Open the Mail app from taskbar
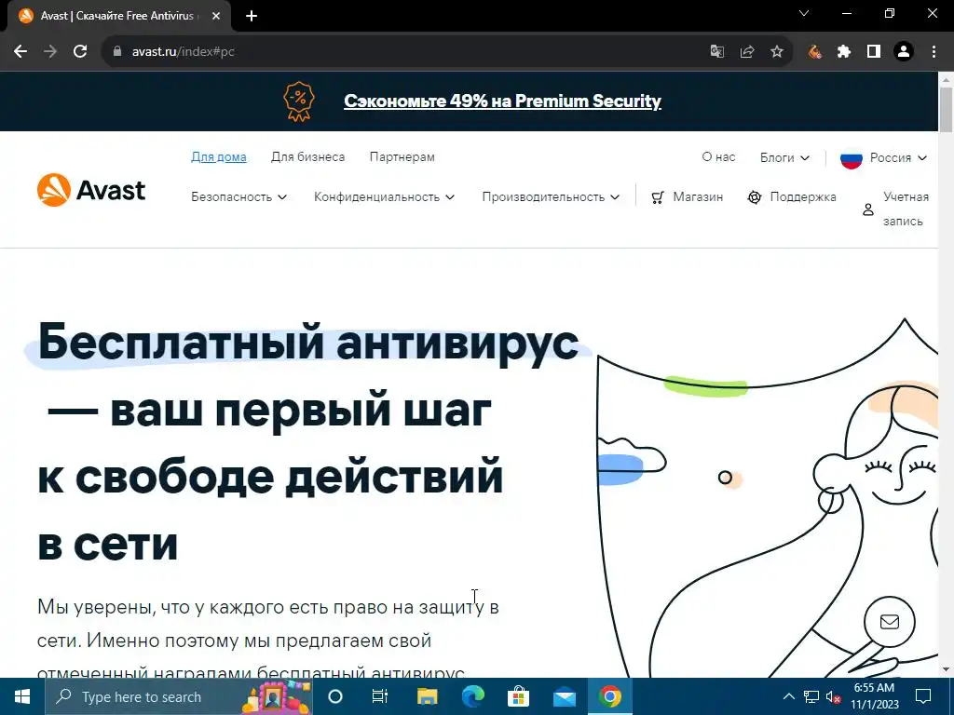Image resolution: width=954 pixels, height=715 pixels. 564,696
